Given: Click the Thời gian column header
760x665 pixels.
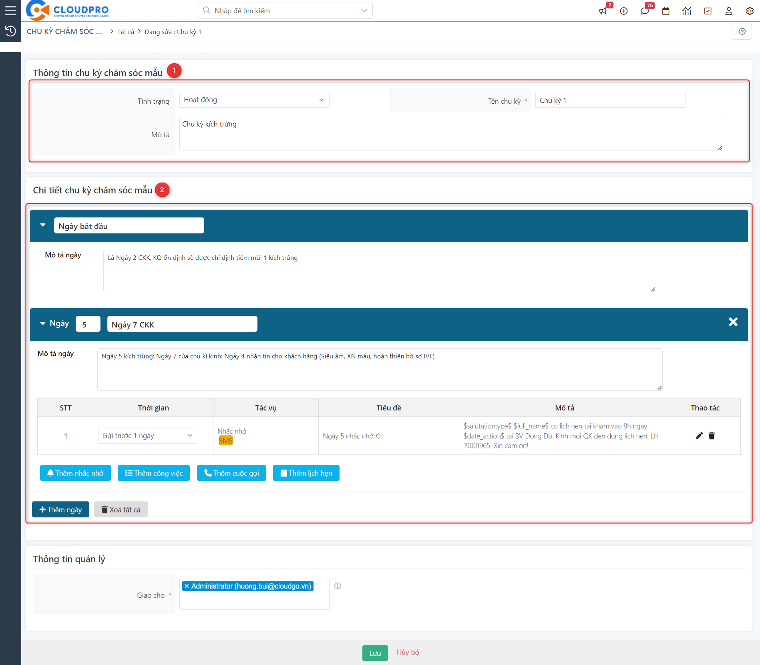Looking at the screenshot, I should (x=153, y=408).
